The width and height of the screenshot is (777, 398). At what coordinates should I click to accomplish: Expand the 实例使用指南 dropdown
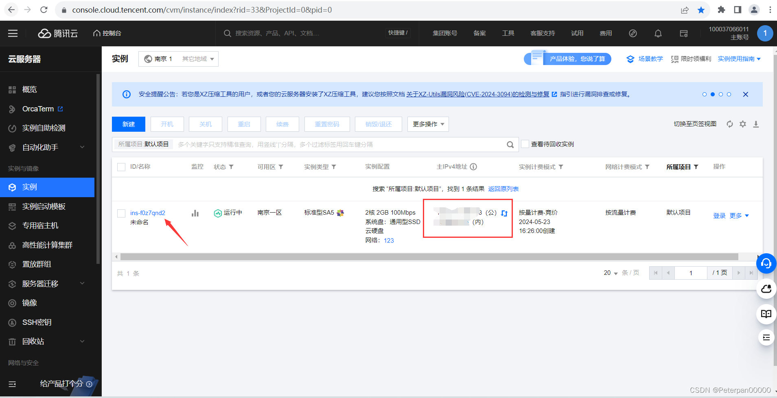pyautogui.click(x=739, y=59)
